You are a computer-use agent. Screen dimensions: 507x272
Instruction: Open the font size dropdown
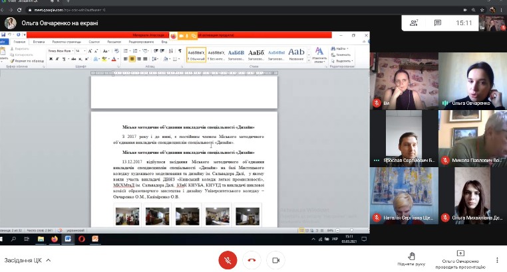click(x=79, y=50)
